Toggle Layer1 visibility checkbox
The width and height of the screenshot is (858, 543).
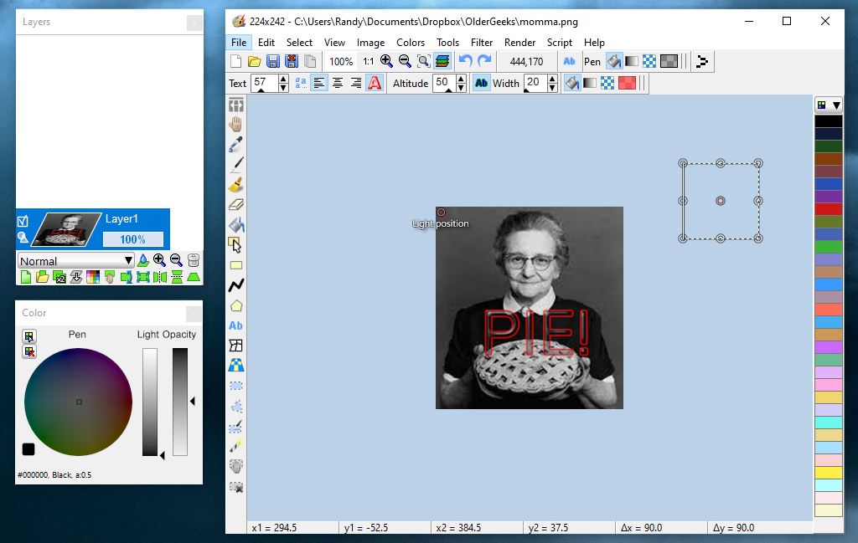click(23, 221)
